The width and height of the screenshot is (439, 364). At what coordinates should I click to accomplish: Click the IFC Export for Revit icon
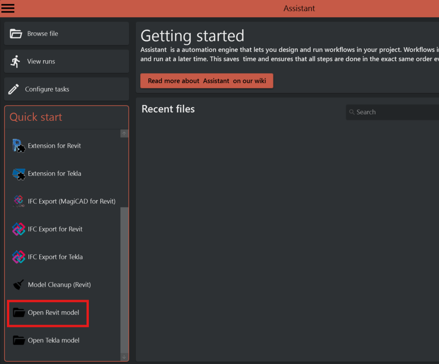tap(19, 229)
